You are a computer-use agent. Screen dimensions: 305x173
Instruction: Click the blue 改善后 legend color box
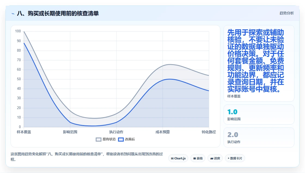pyautogui.click(x=121, y=140)
